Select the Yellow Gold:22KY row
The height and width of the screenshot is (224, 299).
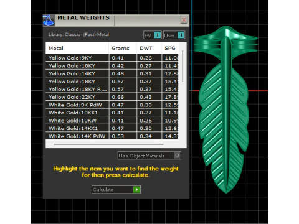pyautogui.click(x=112, y=97)
